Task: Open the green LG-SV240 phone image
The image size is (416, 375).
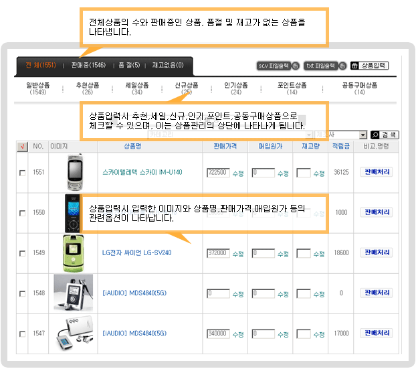Action: 74,252
